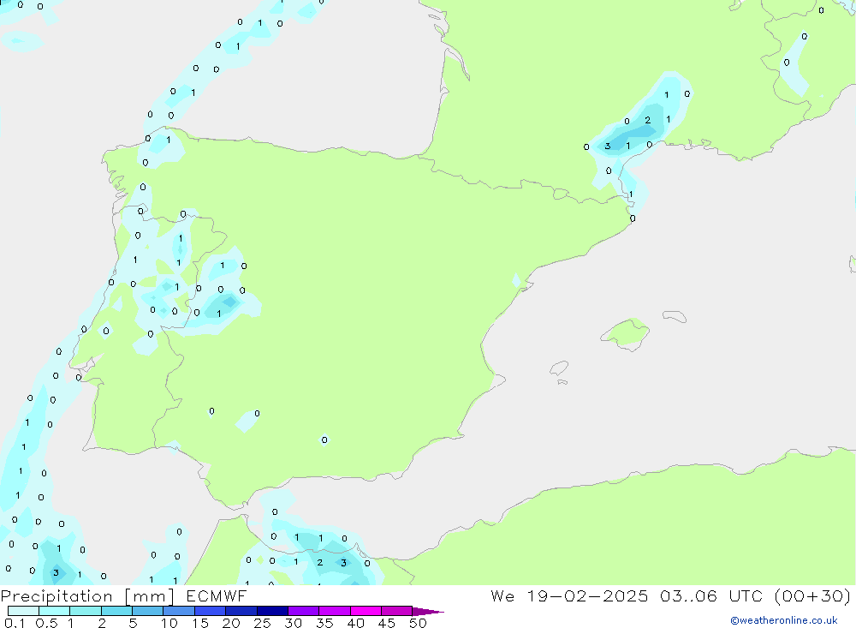
Task: Select the 2–5 mm legend color swatch
Action: (116, 611)
